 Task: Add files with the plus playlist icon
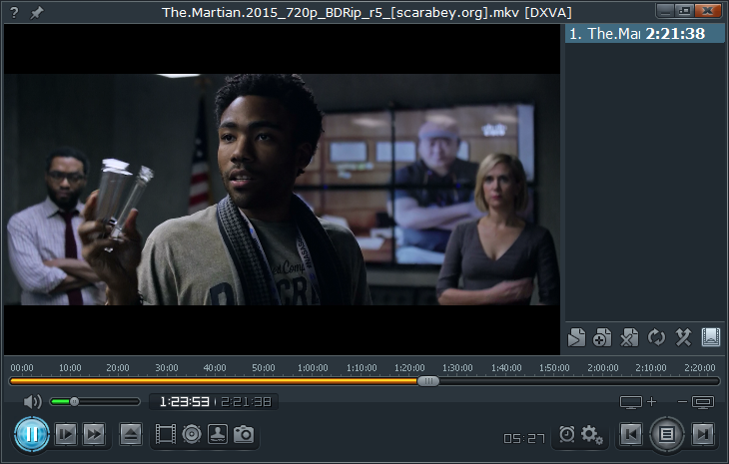tap(602, 337)
